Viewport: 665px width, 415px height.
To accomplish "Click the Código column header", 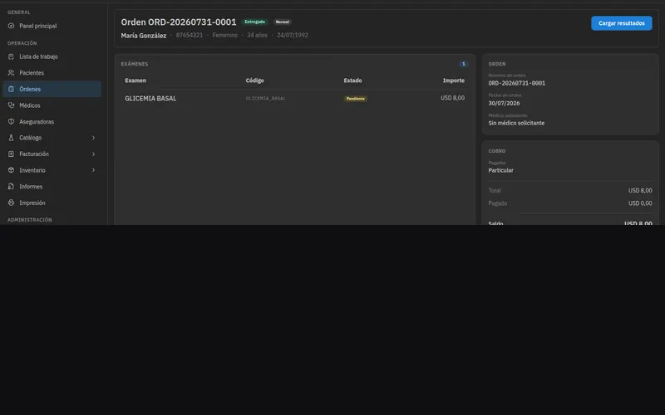I will [x=254, y=81].
